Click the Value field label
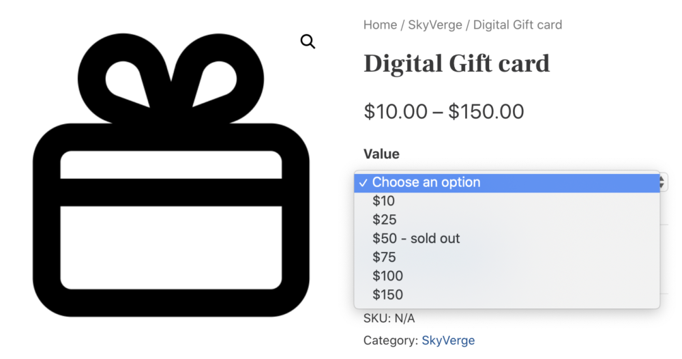This screenshot has height=359, width=682. [381, 154]
